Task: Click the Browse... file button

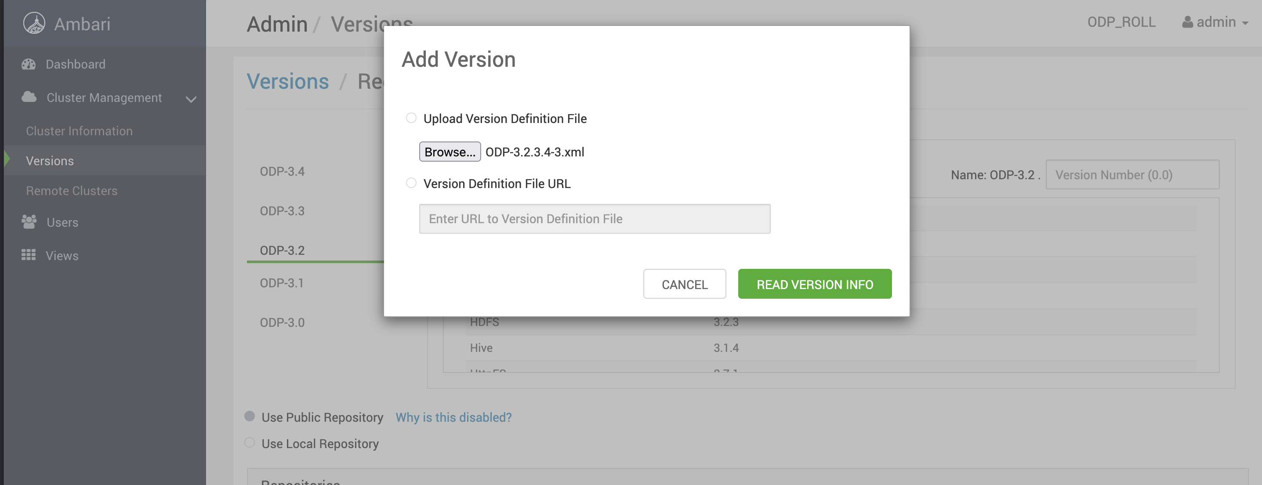Action: pyautogui.click(x=450, y=152)
